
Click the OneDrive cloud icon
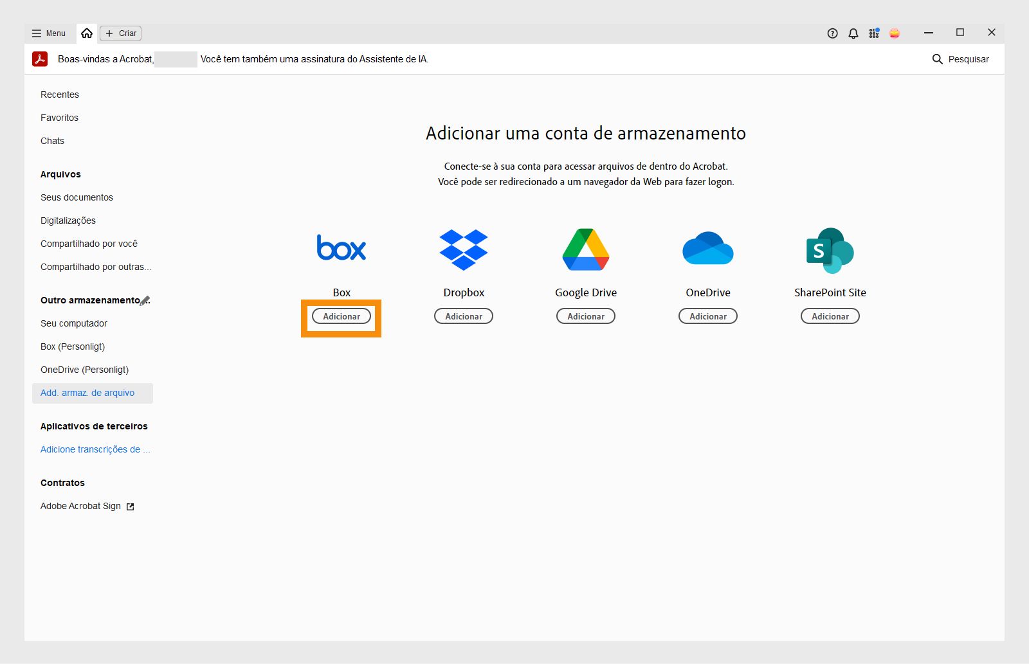click(x=707, y=249)
